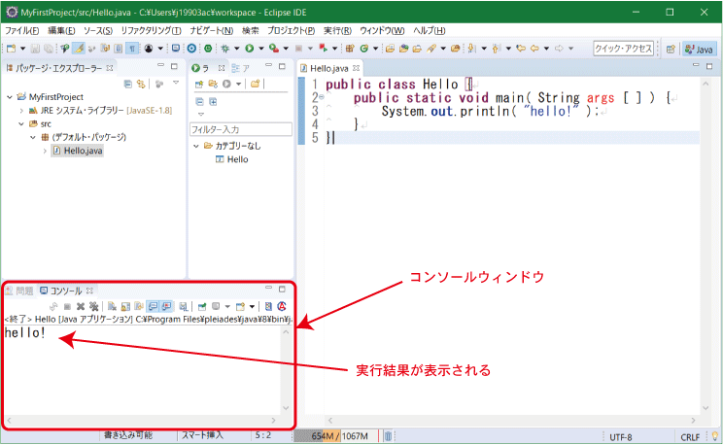Screen dimensions: 723x445
Task: Click the フィルター入力 filter field
Action: click(241, 129)
